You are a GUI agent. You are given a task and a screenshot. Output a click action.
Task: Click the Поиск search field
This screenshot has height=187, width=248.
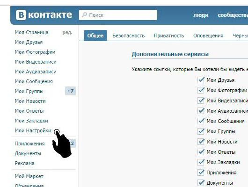[118, 15]
